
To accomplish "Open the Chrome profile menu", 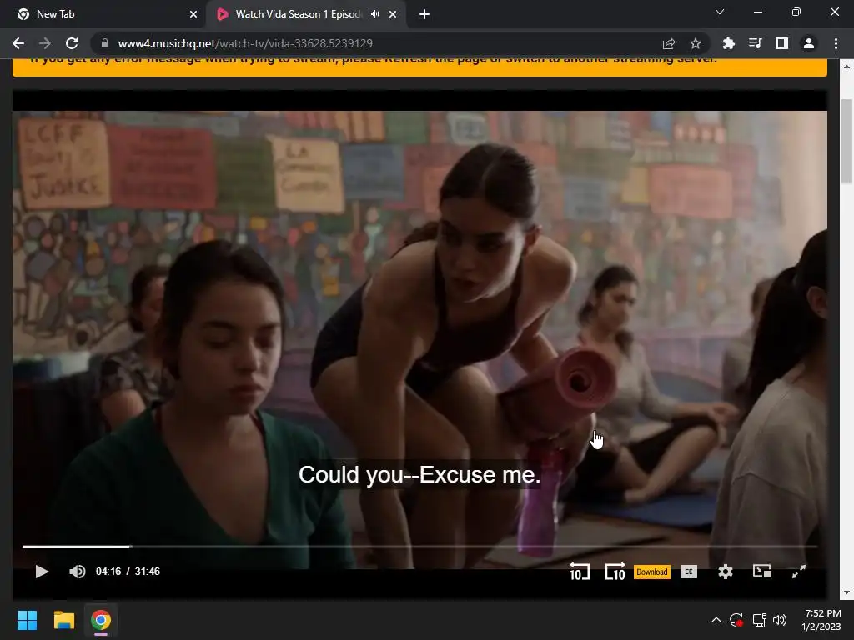I will coord(809,43).
